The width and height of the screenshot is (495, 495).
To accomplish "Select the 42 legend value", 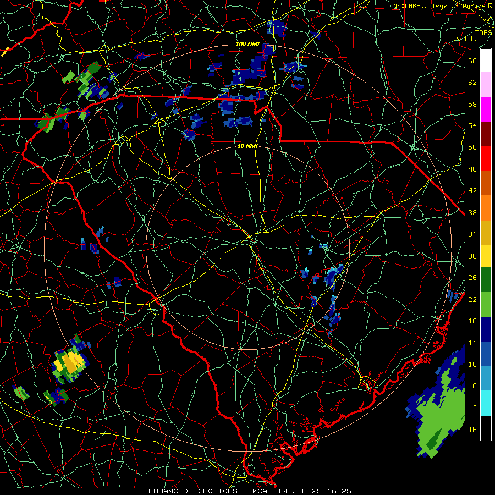I will pos(472,191).
